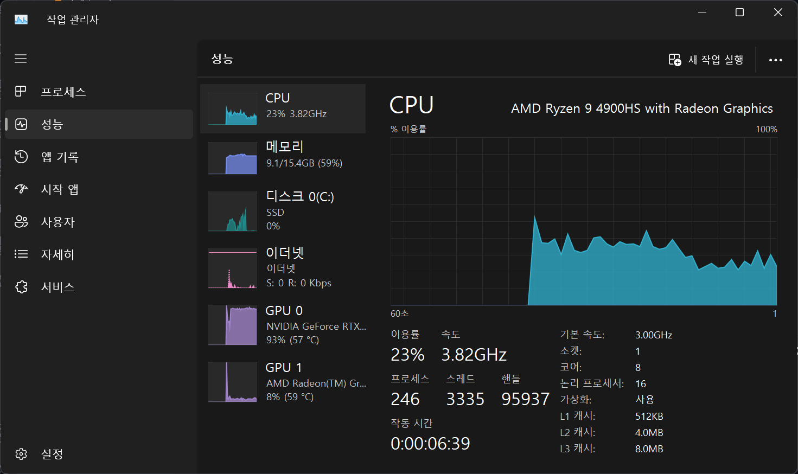The image size is (798, 474).
Task: Select the CPU performance thumbnail
Action: pos(233,108)
